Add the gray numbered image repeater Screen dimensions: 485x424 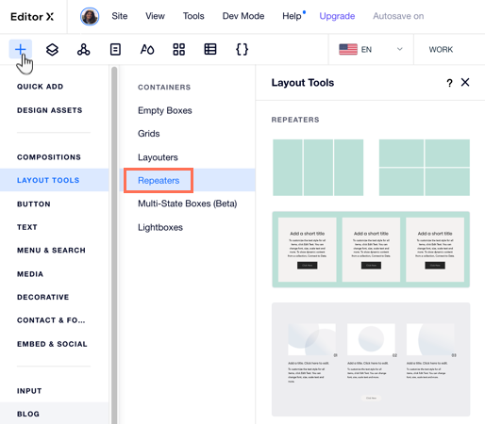(x=371, y=360)
